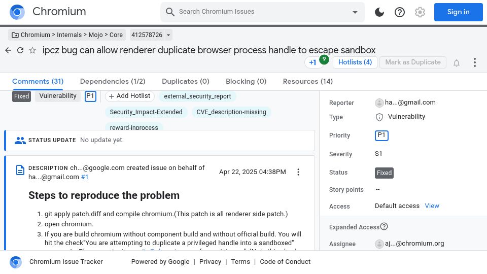Image resolution: width=487 pixels, height=274 pixels.
Task: Open the description more options menu
Action: pos(298,172)
